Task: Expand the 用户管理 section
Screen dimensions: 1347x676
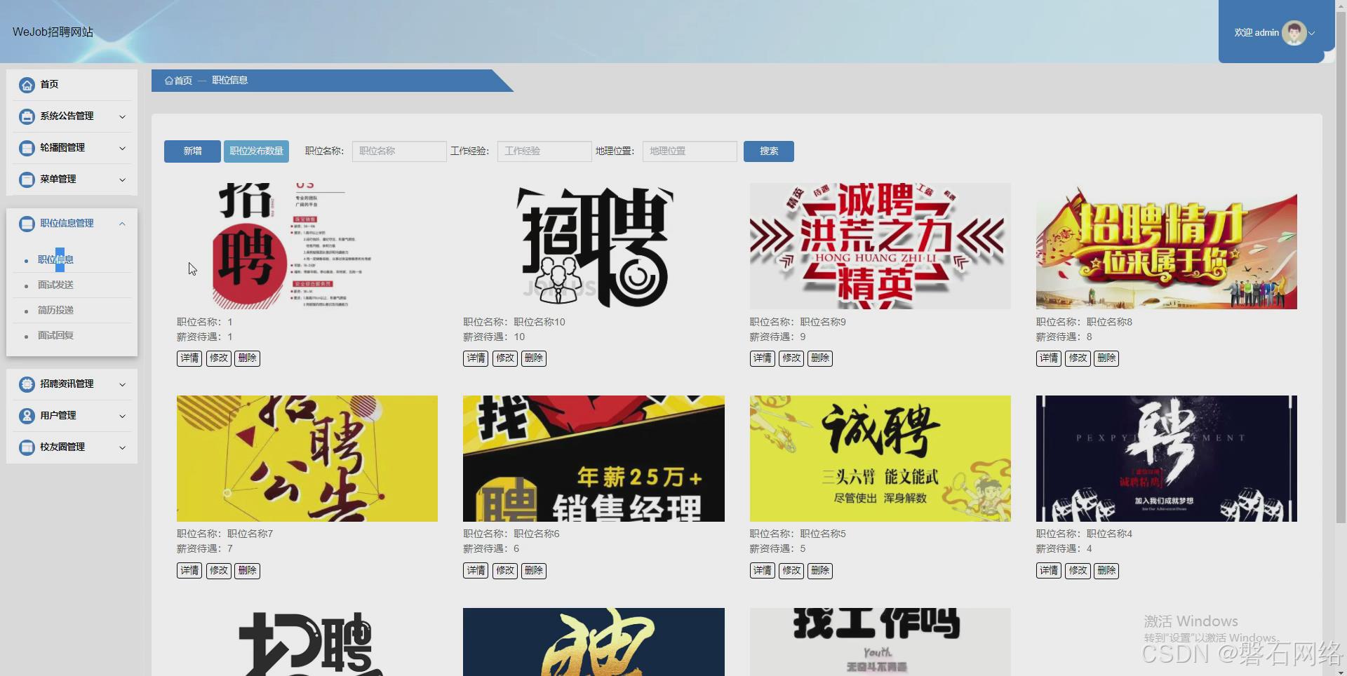Action: (x=122, y=415)
